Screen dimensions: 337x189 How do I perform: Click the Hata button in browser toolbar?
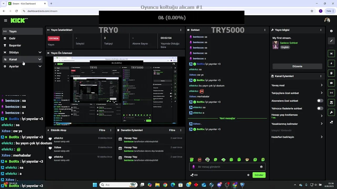point(330,11)
